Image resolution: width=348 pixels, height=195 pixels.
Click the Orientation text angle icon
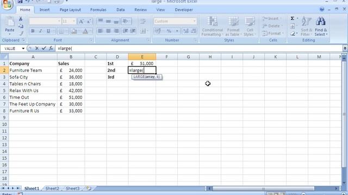pyautogui.click(x=126, y=21)
